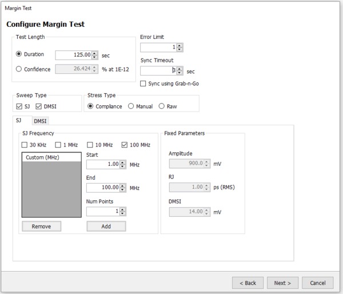Go to Next wizard page

point(282,283)
